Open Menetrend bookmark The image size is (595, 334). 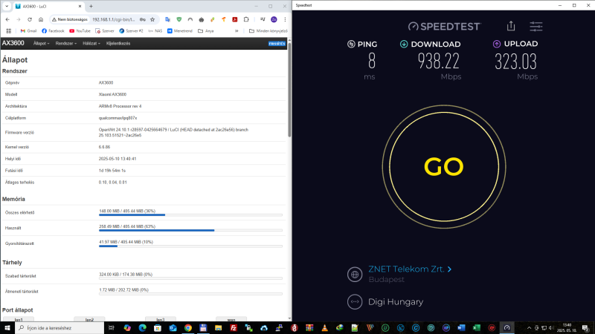coord(180,31)
